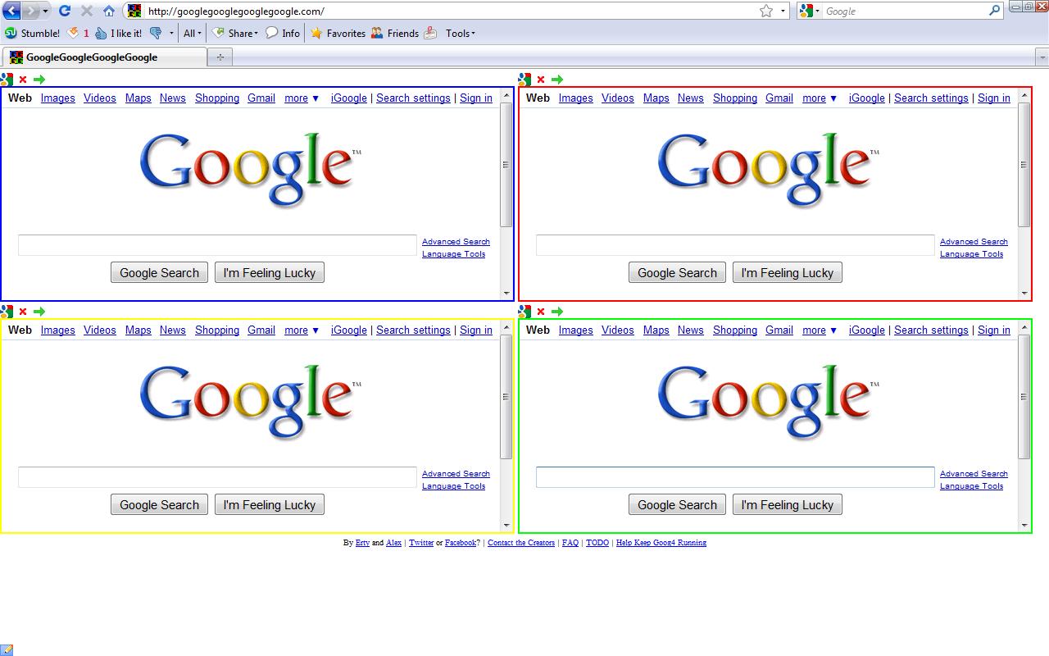
Task: Click scroll-down arrow in red-bordered pane
Action: point(1024,294)
